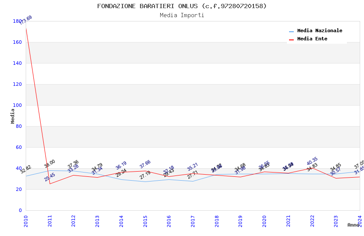The height and width of the screenshot is (236, 364).
Task: Select the Media Nazionale legend label
Action: (x=319, y=30)
